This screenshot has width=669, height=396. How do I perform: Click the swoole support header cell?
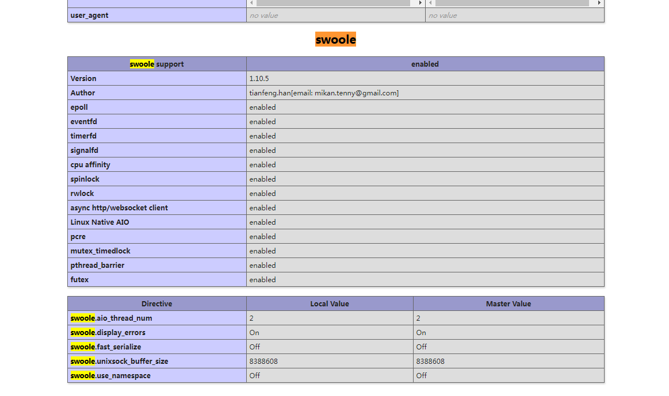click(x=156, y=64)
